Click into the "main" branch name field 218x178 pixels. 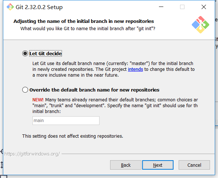[x=66, y=121]
